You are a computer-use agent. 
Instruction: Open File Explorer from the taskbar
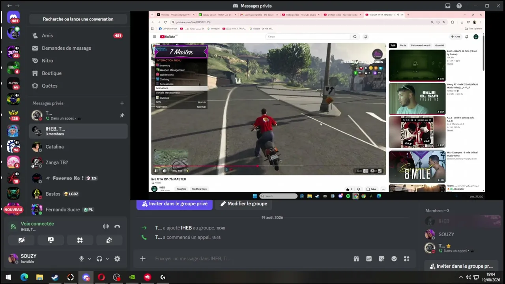(x=39, y=277)
